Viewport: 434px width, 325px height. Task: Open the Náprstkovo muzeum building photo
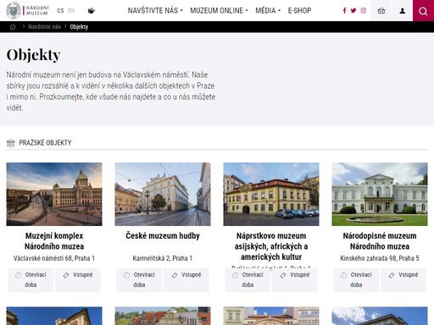click(271, 194)
